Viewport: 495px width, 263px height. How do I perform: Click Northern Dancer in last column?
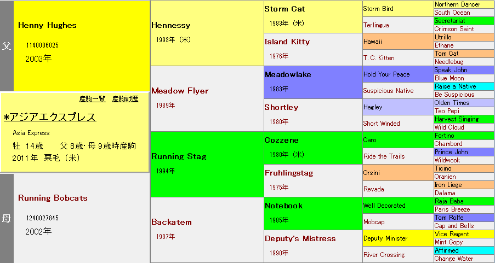(x=457, y=4)
